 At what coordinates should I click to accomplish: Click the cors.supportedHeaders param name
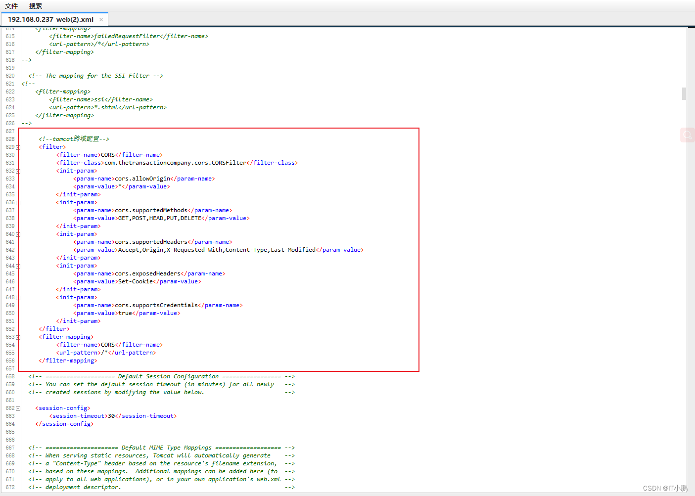(151, 242)
